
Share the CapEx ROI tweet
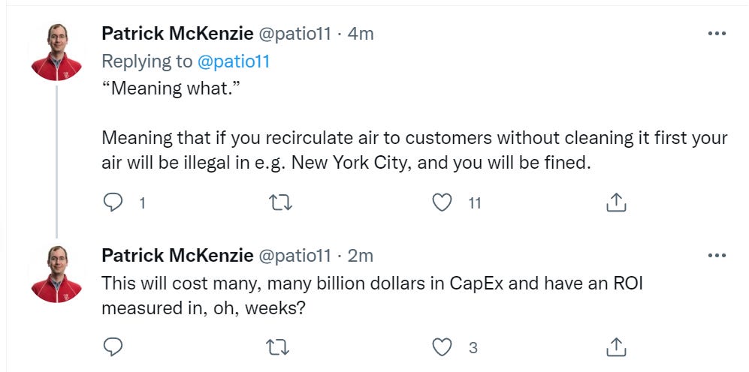click(x=615, y=346)
